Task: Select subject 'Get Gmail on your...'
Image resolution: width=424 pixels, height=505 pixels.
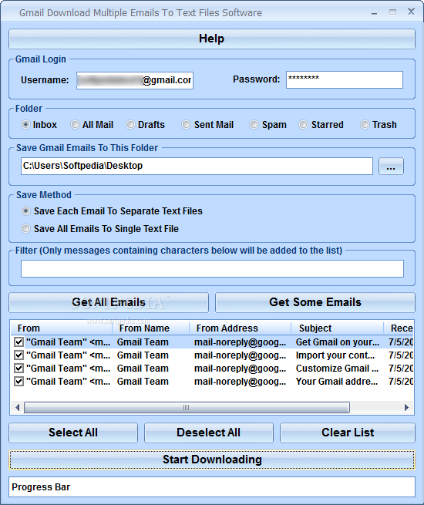Action: [x=338, y=342]
